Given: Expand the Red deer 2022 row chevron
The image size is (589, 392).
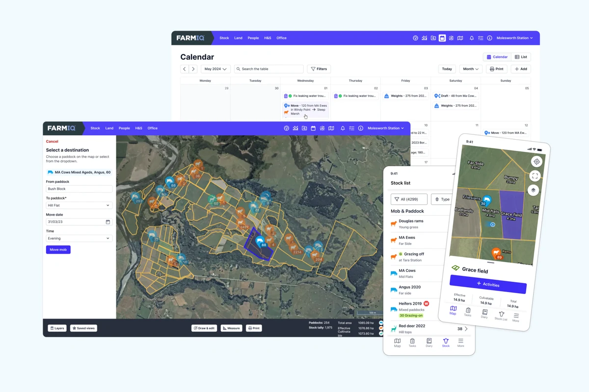Looking at the screenshot, I should pyautogui.click(x=466, y=329).
